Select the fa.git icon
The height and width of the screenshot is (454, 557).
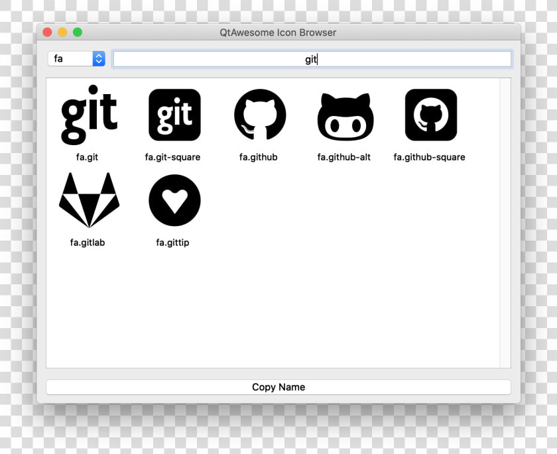click(x=89, y=115)
